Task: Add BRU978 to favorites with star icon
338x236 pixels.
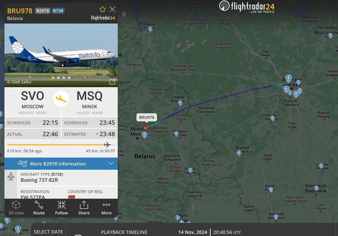Action: (102, 10)
